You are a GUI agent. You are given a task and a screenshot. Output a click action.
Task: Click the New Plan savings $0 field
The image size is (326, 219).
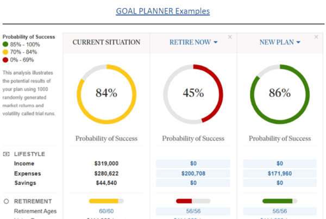pyautogui.click(x=280, y=183)
